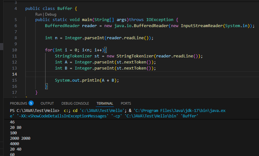Click terminal line 20 40
The width and height of the screenshot is (259, 156).
click(x=16, y=149)
